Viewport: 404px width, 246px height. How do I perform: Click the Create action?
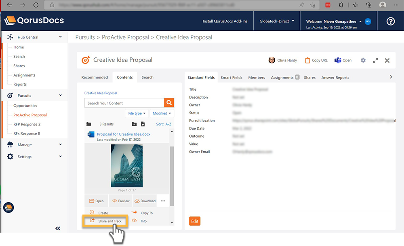click(99, 213)
